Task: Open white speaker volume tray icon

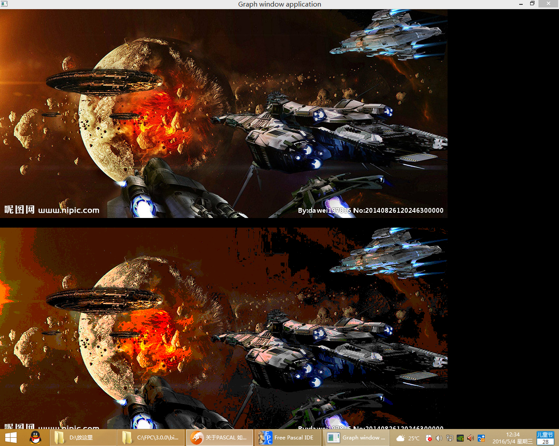Action: coord(439,438)
